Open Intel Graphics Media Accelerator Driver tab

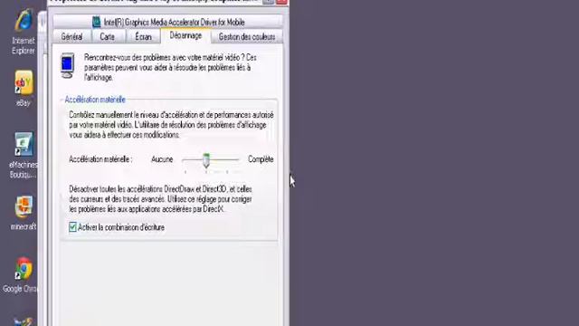click(168, 22)
